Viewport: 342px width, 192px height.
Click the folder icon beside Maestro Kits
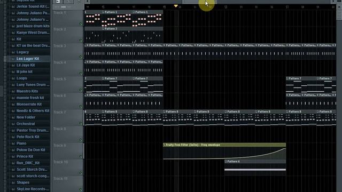click(x=13, y=91)
